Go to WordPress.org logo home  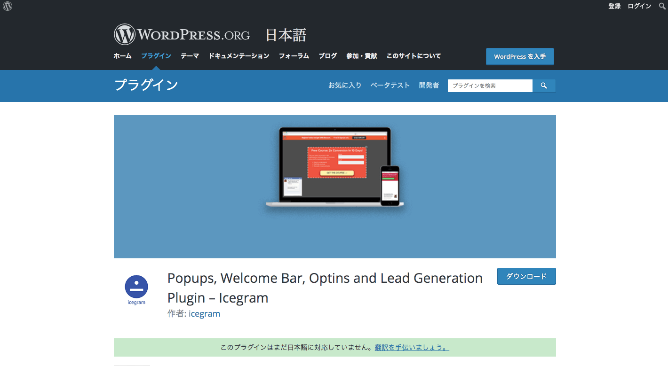tap(182, 35)
